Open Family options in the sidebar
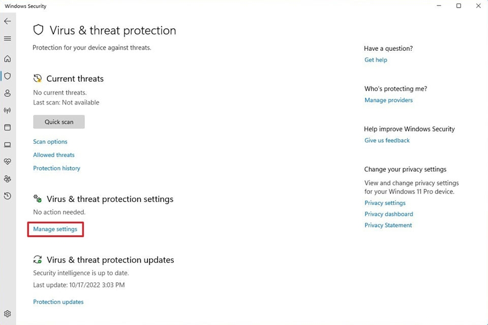488x325 pixels. 7,179
